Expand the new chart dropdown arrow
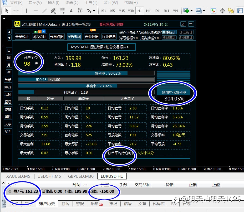The height and width of the screenshot is (212, 244). (x=192, y=11)
